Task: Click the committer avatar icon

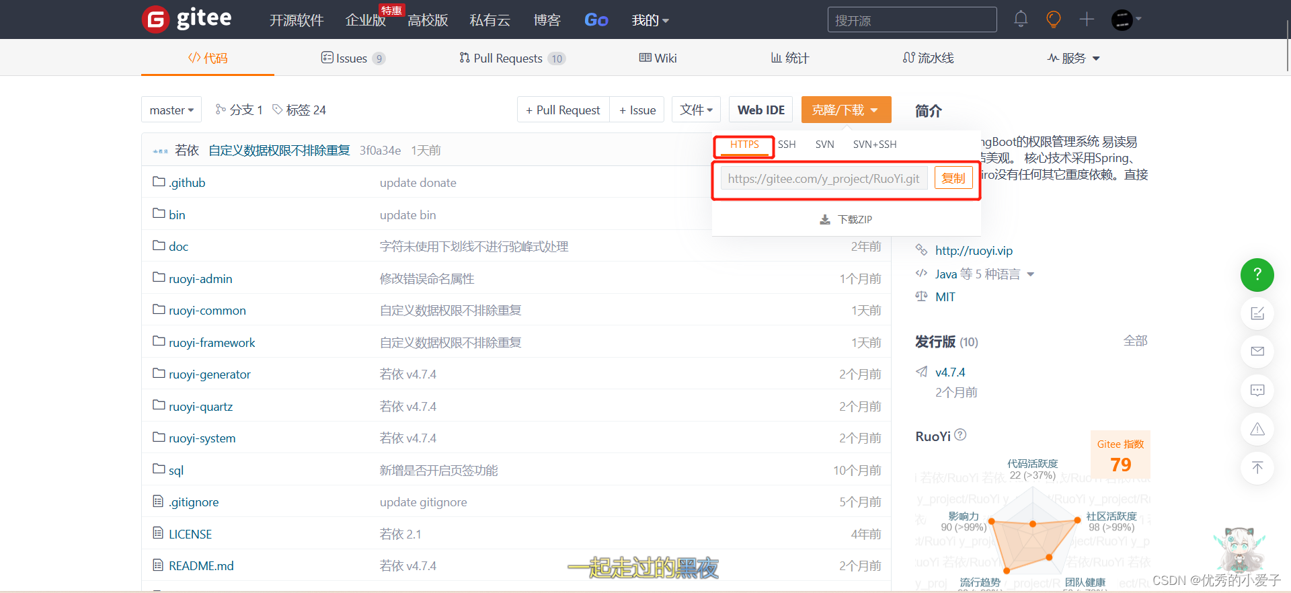Action: click(x=160, y=151)
